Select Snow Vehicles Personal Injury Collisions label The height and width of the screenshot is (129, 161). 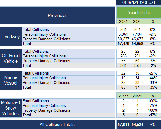coord(68,105)
